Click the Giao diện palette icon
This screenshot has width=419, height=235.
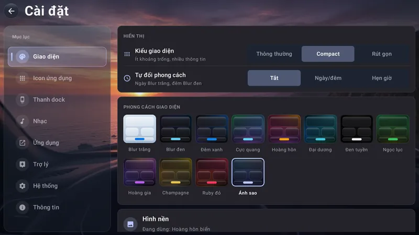click(23, 56)
